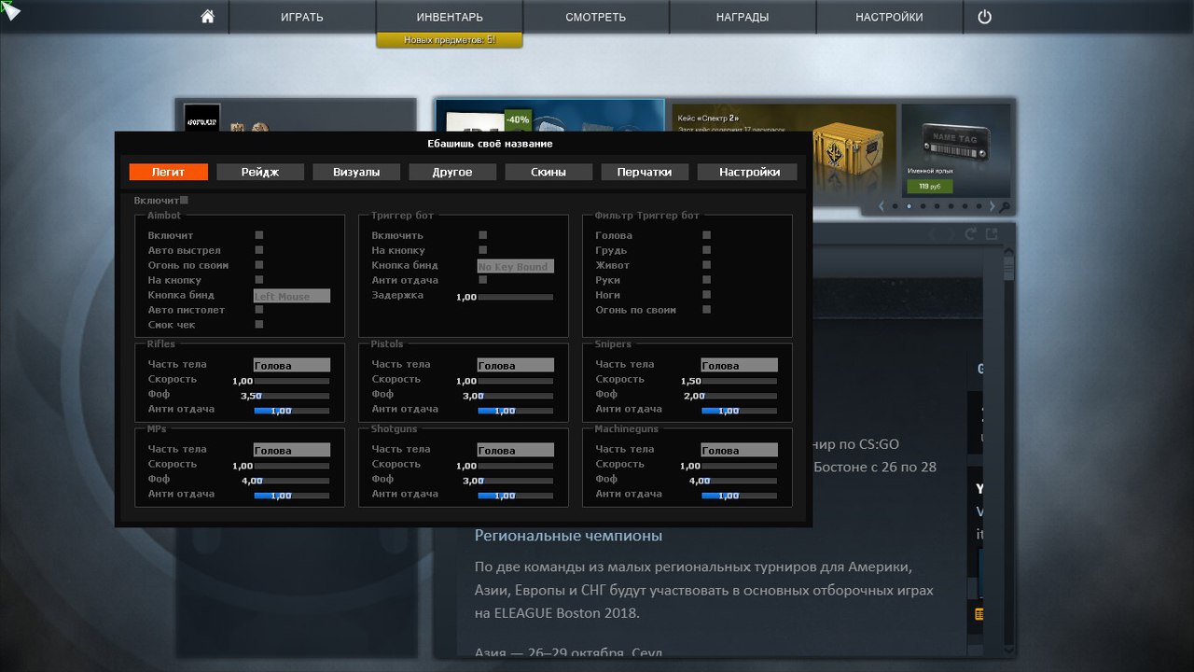Open the НАГРАДЫ menu
This screenshot has width=1194, height=672.
(x=743, y=17)
